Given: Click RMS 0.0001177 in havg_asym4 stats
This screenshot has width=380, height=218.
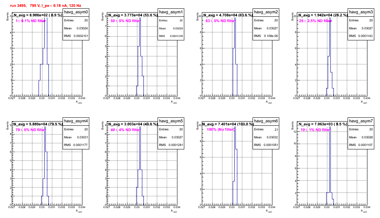Looking at the screenshot, I should [x=76, y=145].
